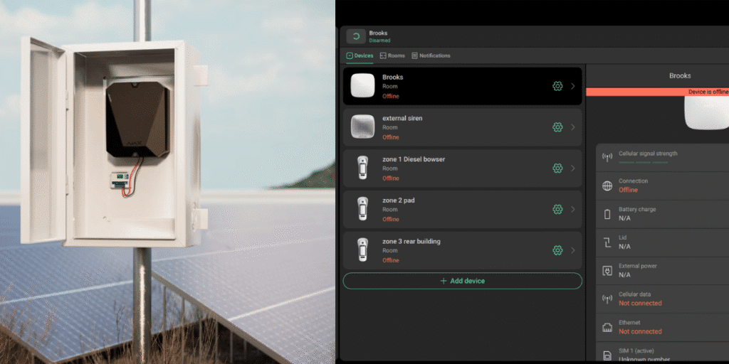729x364 pixels.
Task: Switch to the Rooms tab
Action: (x=392, y=55)
